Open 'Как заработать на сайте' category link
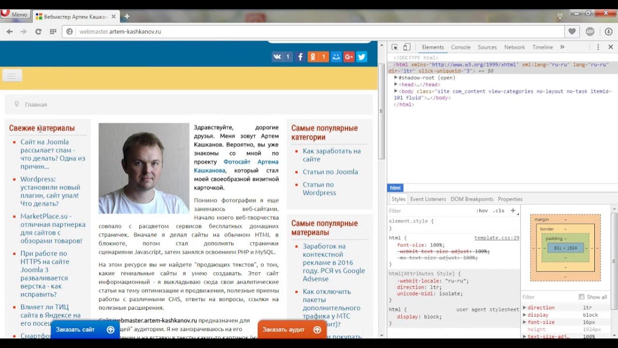618x348 pixels. pos(332,155)
